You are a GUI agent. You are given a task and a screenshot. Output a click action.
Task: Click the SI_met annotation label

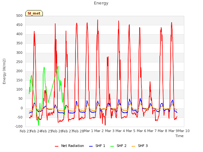(x=34, y=13)
